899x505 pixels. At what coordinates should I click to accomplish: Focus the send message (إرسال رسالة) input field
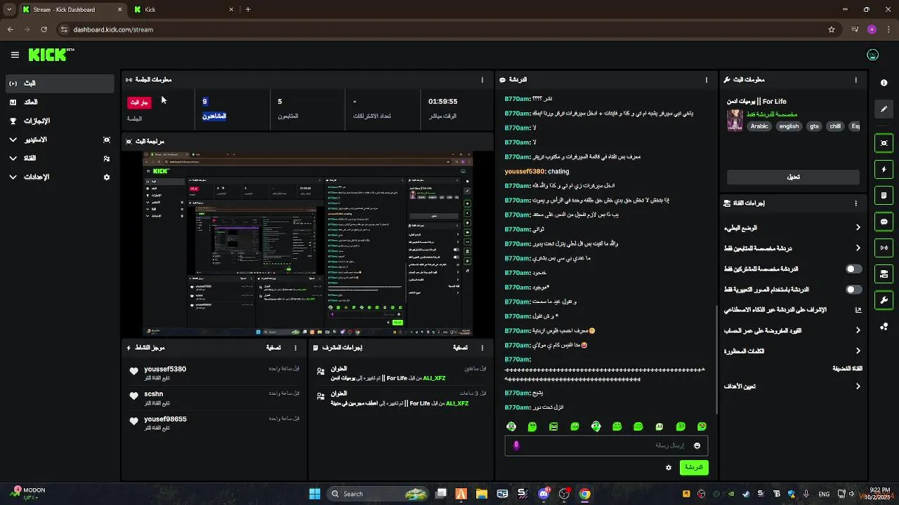click(x=606, y=445)
